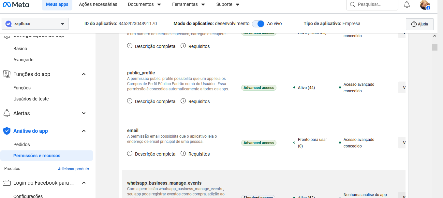Expand the Documentos menu

click(x=144, y=5)
